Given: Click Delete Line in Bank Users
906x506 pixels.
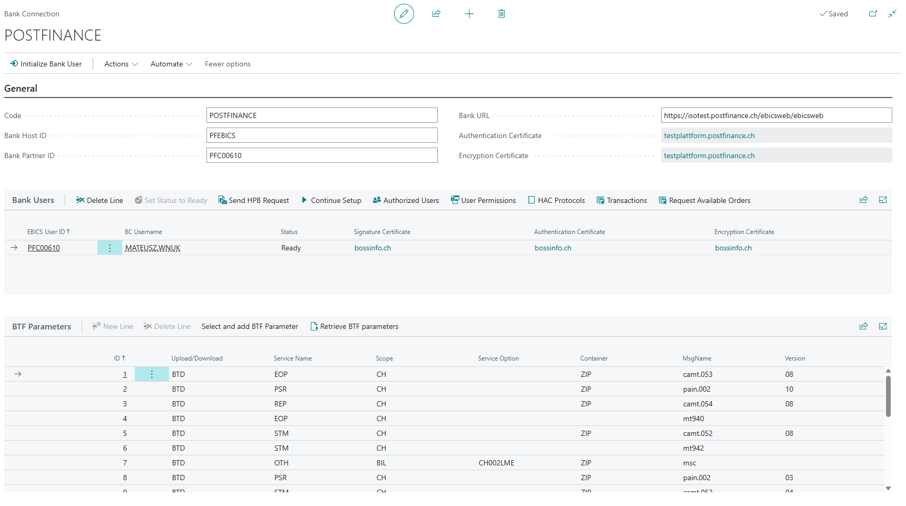Looking at the screenshot, I should click(100, 200).
